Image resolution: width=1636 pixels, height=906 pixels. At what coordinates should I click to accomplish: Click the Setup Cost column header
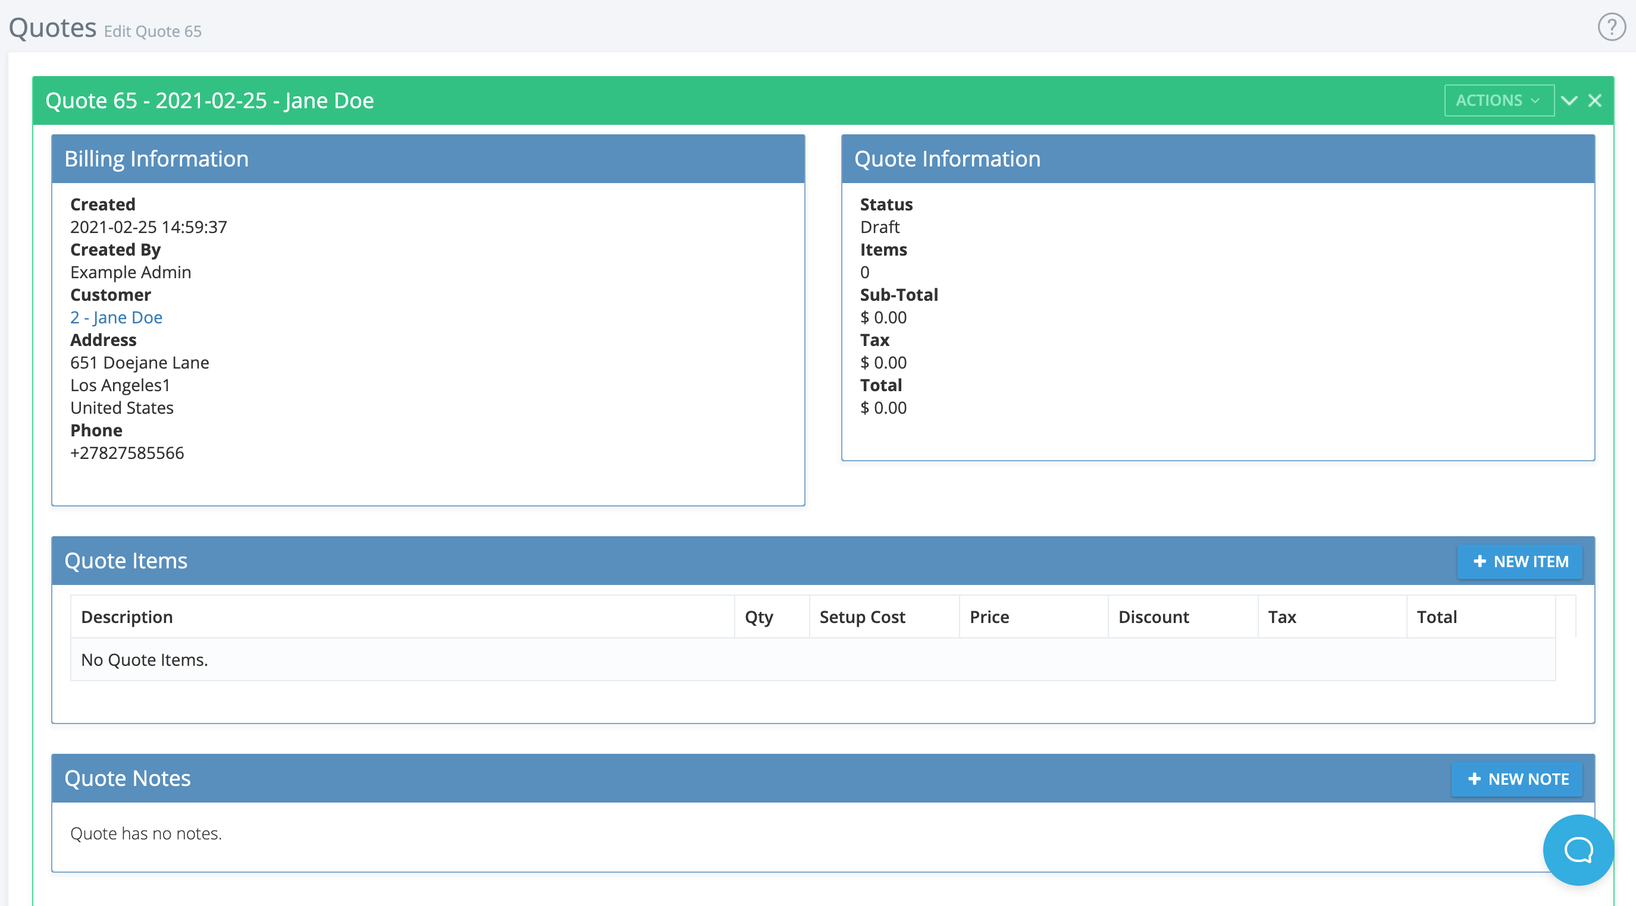tap(861, 616)
